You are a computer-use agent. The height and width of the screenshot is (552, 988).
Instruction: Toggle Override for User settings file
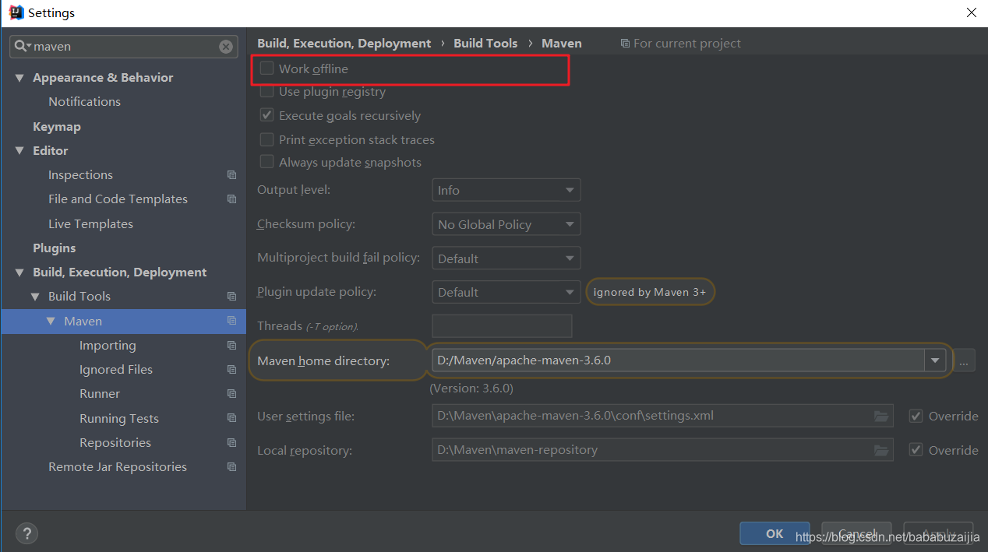click(x=916, y=416)
